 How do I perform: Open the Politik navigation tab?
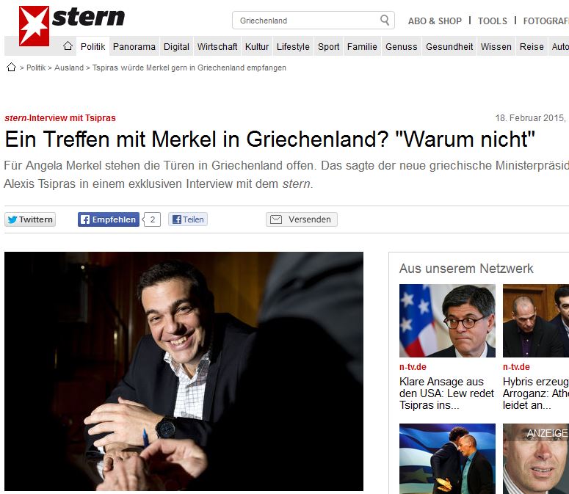[93, 46]
